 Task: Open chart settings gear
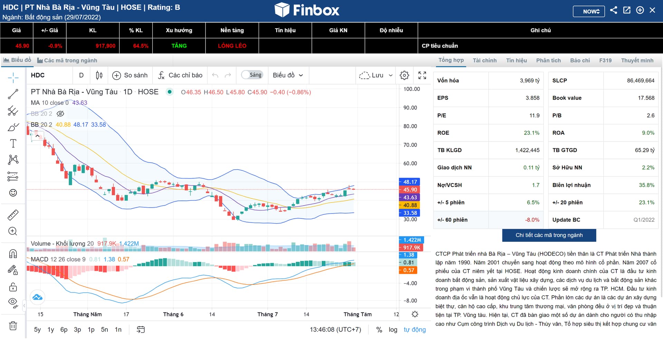(404, 75)
